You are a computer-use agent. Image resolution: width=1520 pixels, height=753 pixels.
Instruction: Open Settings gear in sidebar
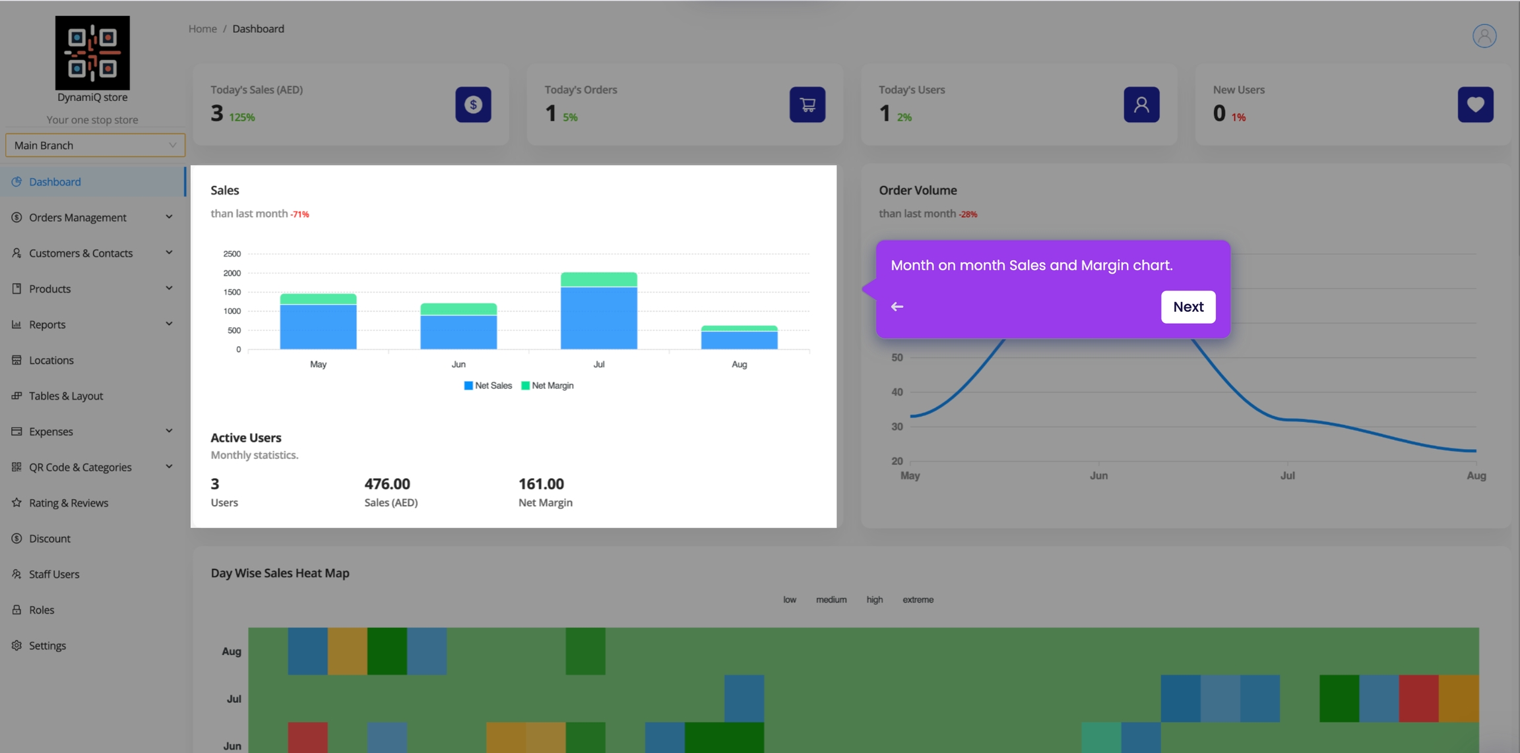[x=16, y=646]
